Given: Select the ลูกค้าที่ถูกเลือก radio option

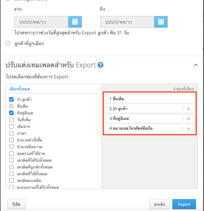Looking at the screenshot, I should coord(8,43).
